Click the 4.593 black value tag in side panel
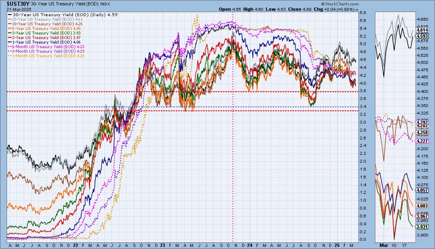 click(x=422, y=36)
